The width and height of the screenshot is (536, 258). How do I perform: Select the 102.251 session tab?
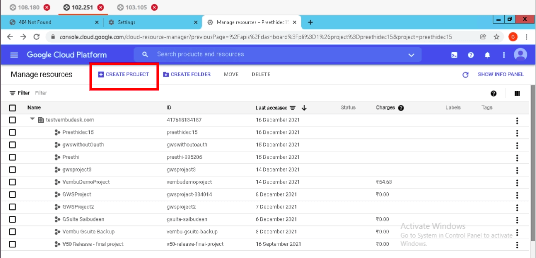tap(83, 7)
